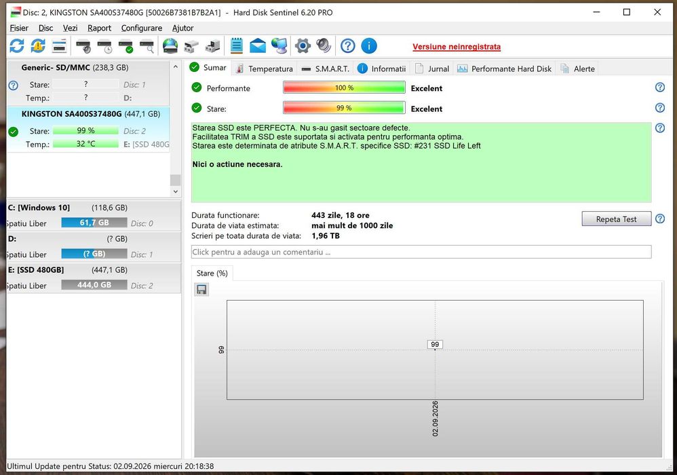The height and width of the screenshot is (475, 677).
Task: Click disk list scrollbar up arrow
Action: [175, 67]
